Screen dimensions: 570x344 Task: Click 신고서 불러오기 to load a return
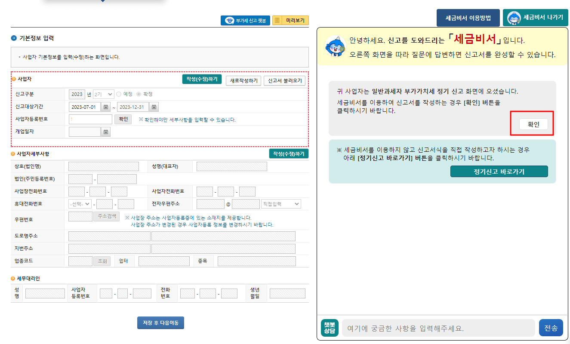283,80
